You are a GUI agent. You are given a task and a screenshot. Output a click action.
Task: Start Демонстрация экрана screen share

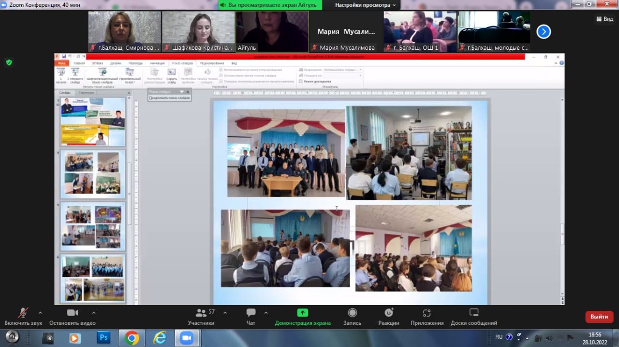coord(303,313)
